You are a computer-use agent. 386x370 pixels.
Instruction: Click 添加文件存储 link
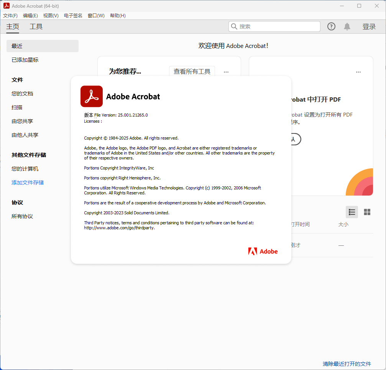(x=28, y=183)
